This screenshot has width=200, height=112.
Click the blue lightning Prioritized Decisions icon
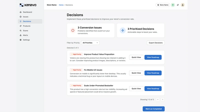pos(123,30)
